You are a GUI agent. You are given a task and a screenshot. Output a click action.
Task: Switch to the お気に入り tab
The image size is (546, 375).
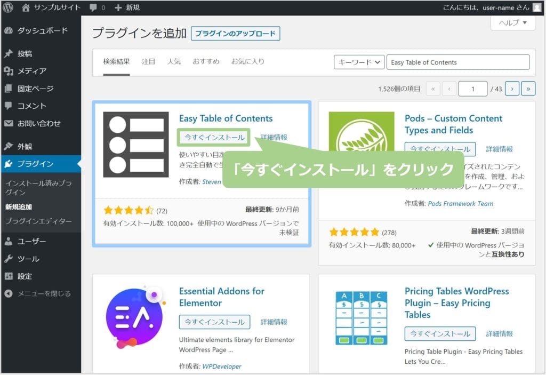(x=247, y=62)
